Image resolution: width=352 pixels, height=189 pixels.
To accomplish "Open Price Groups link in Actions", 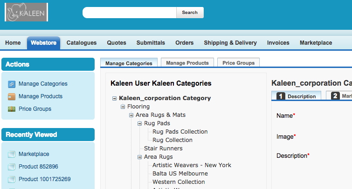I will coord(35,109).
